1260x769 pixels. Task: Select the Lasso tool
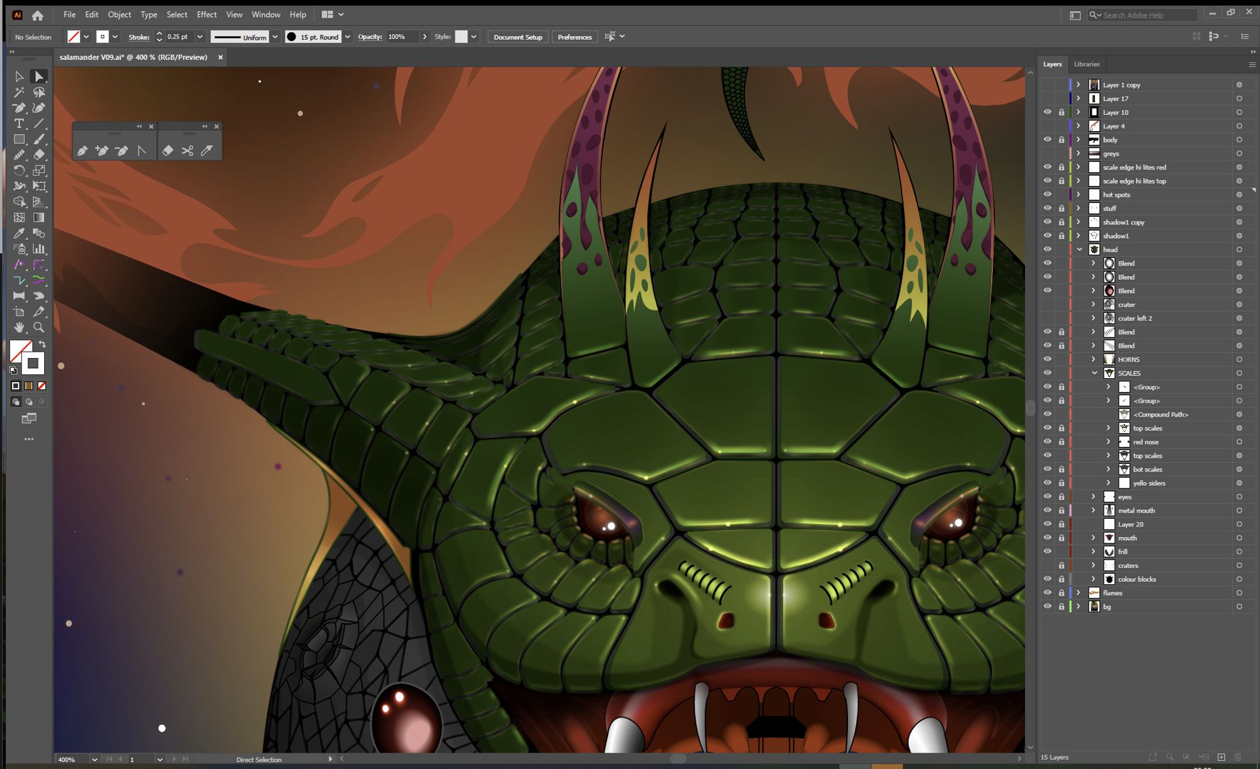(x=39, y=92)
